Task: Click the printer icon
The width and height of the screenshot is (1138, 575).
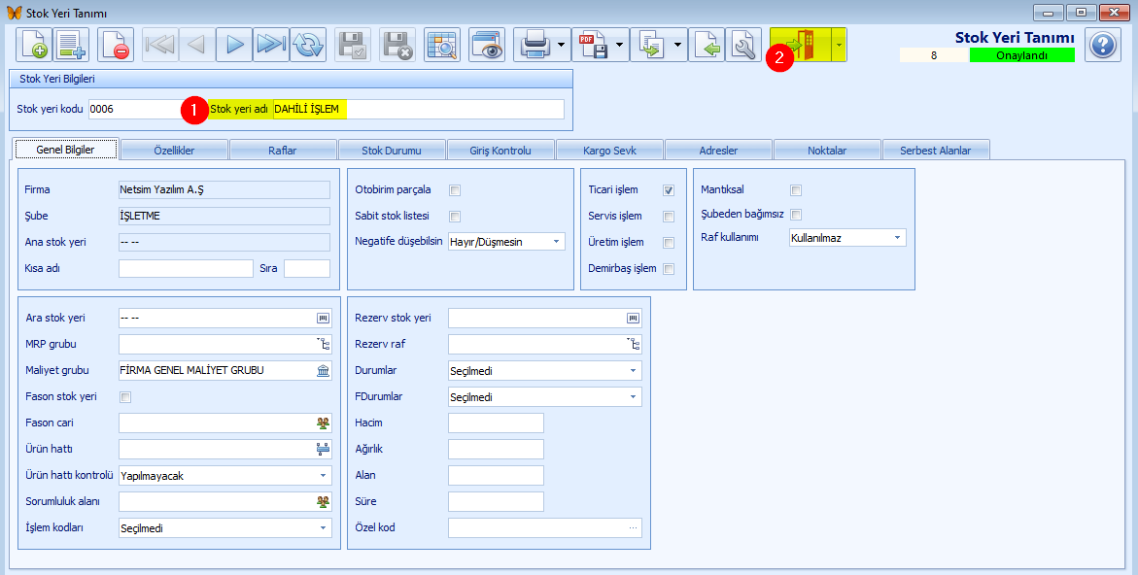Action: click(x=535, y=45)
